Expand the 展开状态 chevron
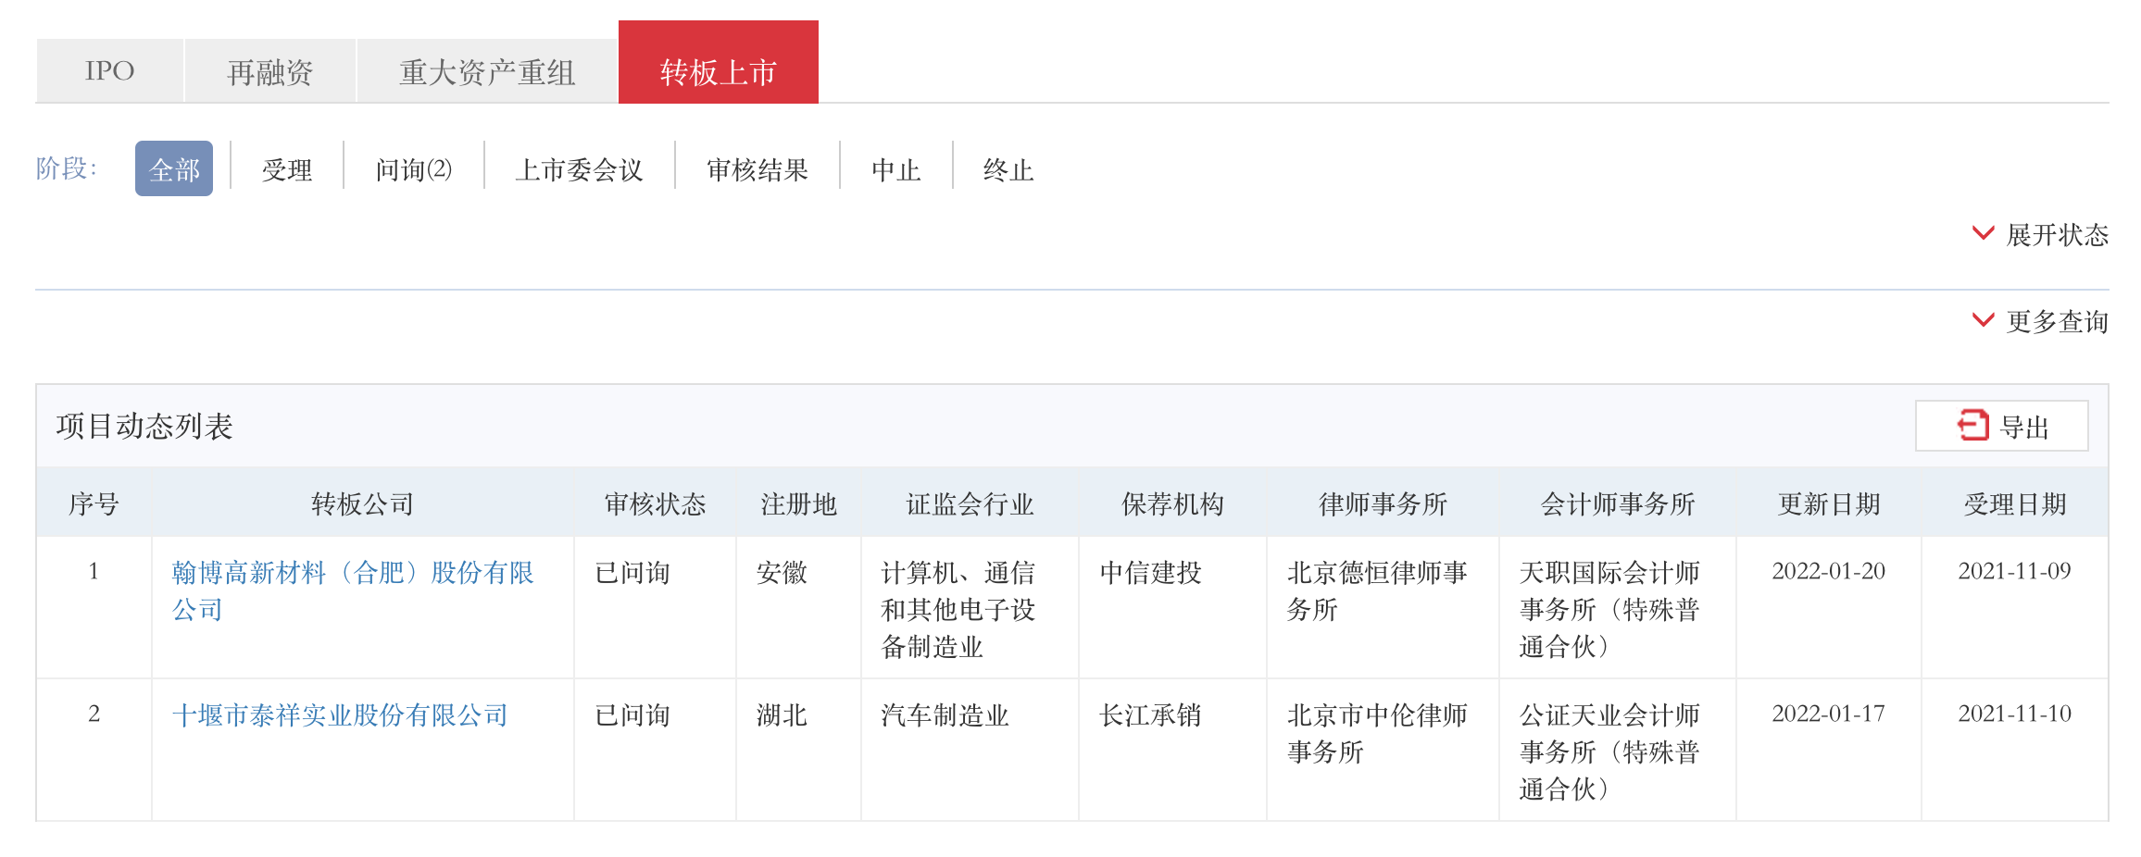 point(1983,233)
